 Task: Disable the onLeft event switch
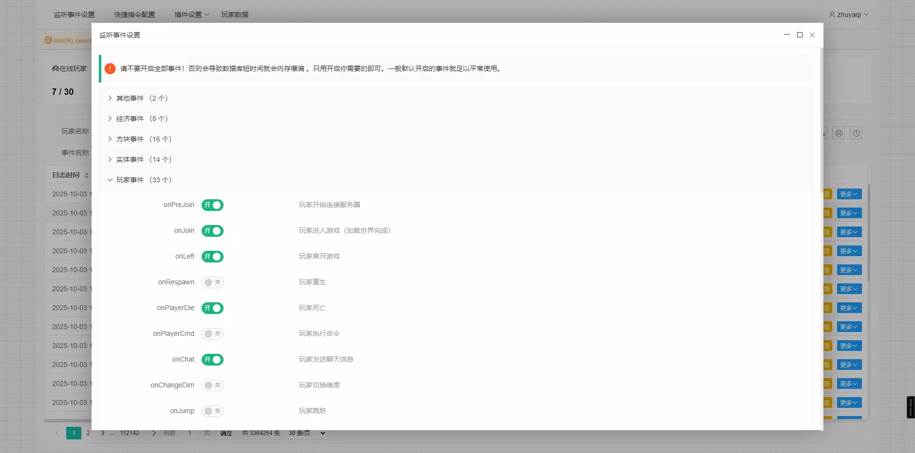click(x=212, y=257)
